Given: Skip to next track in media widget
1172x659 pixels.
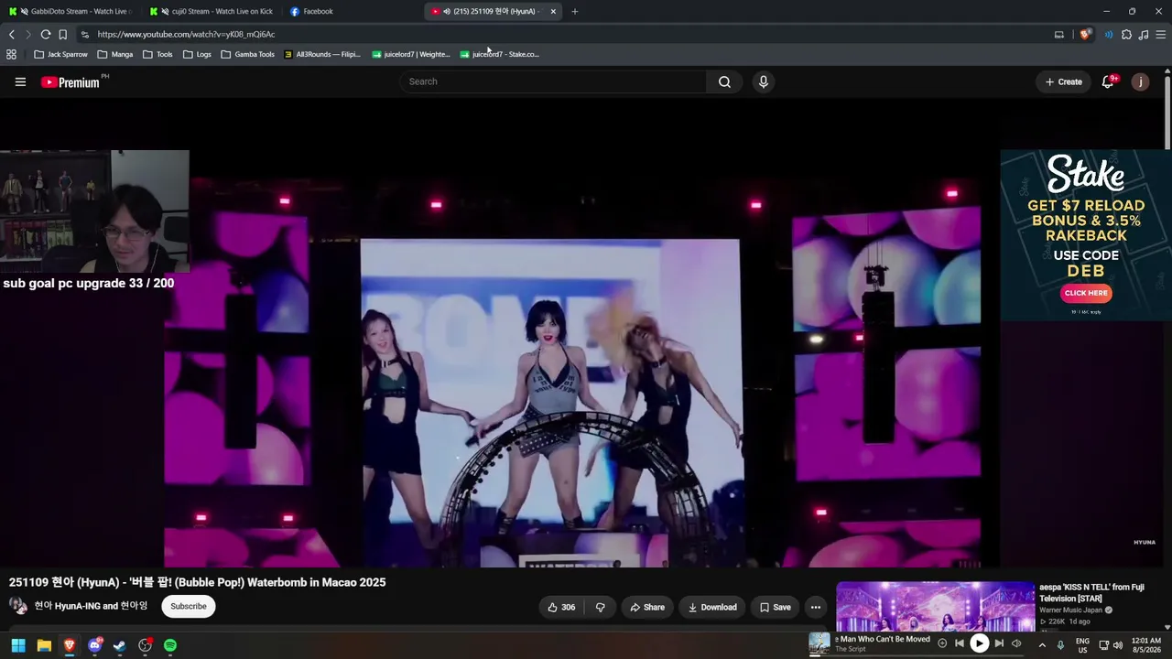Looking at the screenshot, I should [x=999, y=643].
